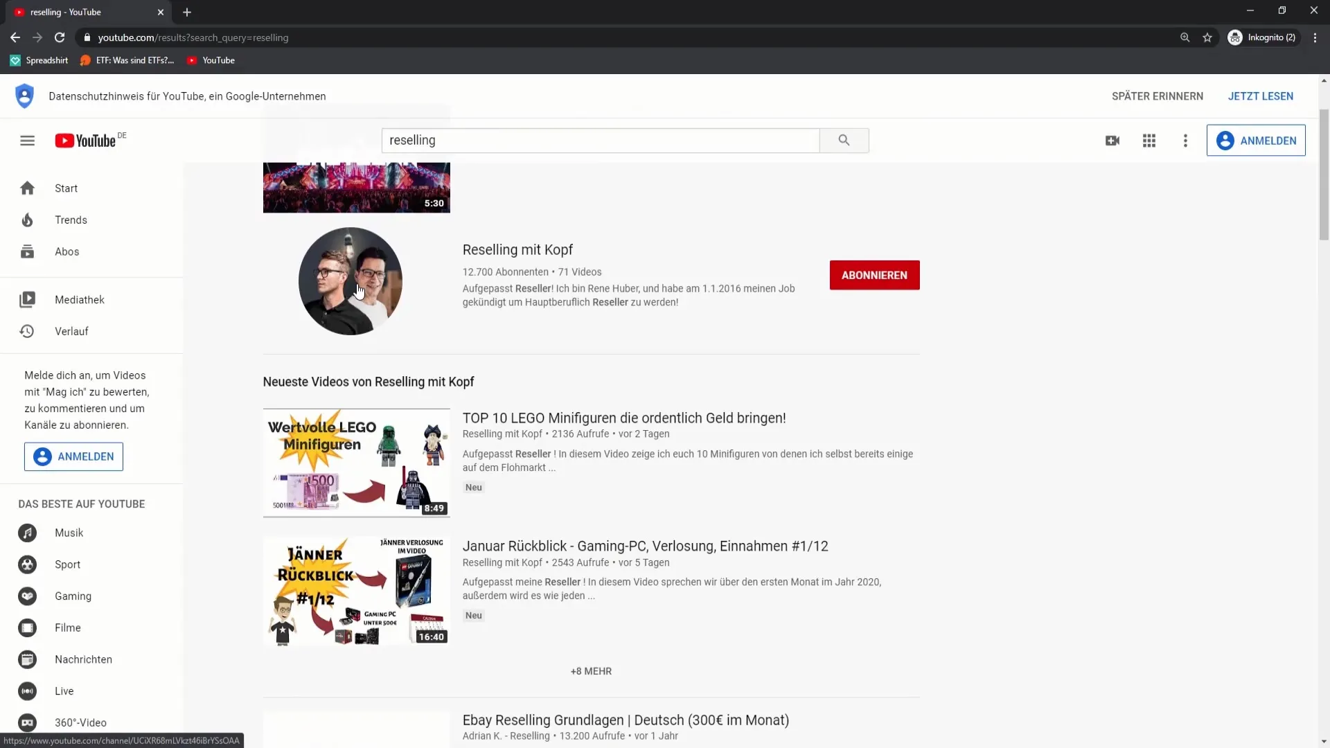The width and height of the screenshot is (1330, 748).
Task: Open YouTube settings three-dot menu
Action: point(1185,141)
